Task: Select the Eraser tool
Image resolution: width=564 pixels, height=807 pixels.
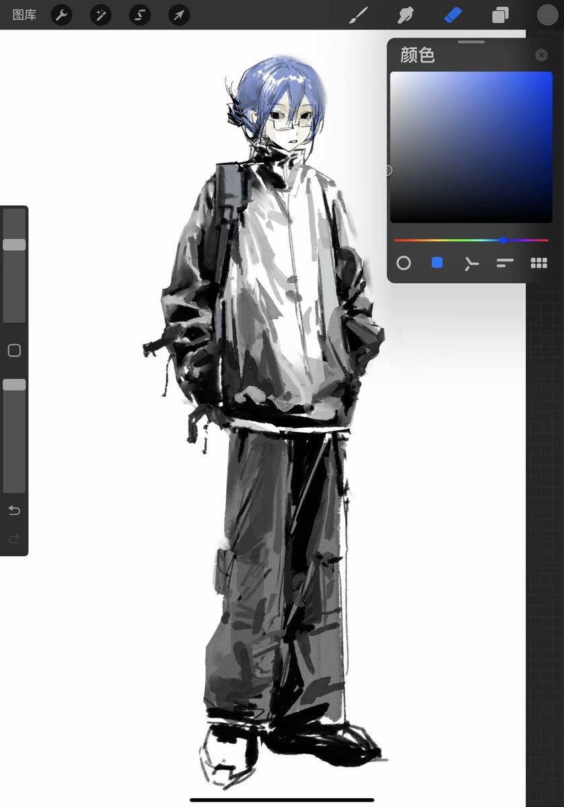Action: pos(453,15)
